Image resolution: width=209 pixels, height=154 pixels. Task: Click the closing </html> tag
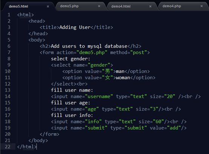[x=27, y=147]
